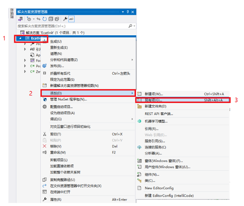Choose 现有项(G)... from the submenu

point(183,100)
